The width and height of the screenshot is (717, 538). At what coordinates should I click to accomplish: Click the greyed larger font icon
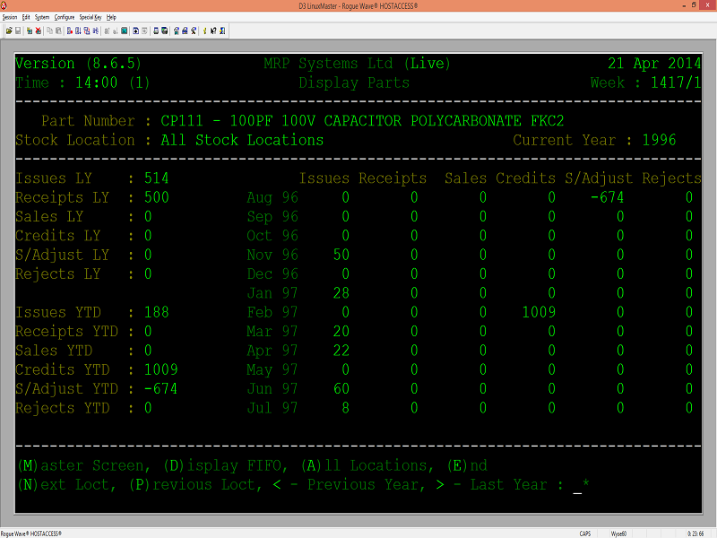tap(107, 30)
